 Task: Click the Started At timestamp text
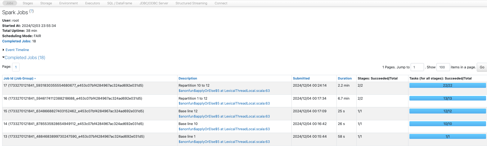click(x=29, y=26)
